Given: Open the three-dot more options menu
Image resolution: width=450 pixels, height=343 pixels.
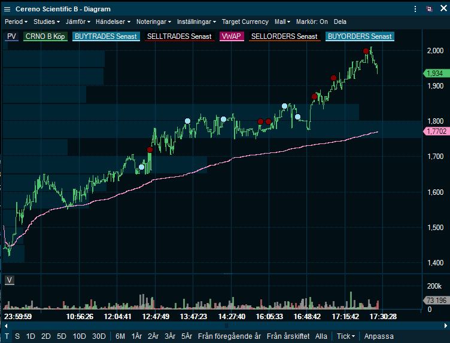Looking at the screenshot, I should tap(415, 9).
